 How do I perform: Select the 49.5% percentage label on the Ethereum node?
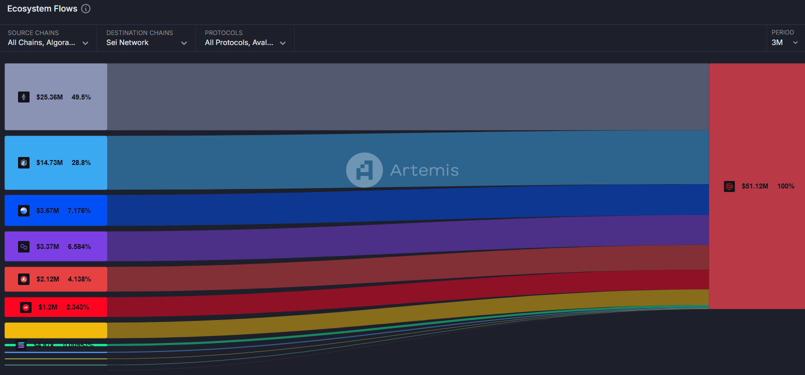tap(81, 97)
